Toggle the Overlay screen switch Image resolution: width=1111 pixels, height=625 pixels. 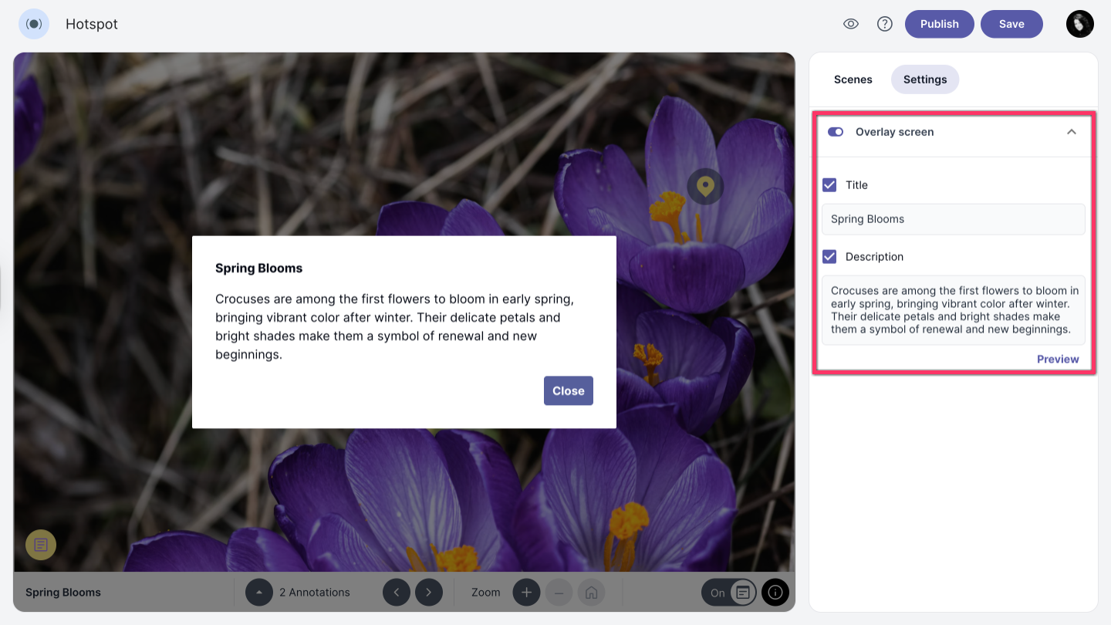pos(836,132)
